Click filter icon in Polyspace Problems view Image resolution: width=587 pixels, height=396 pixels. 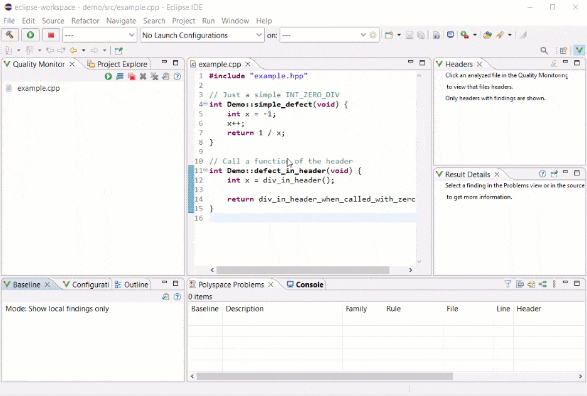(x=508, y=284)
